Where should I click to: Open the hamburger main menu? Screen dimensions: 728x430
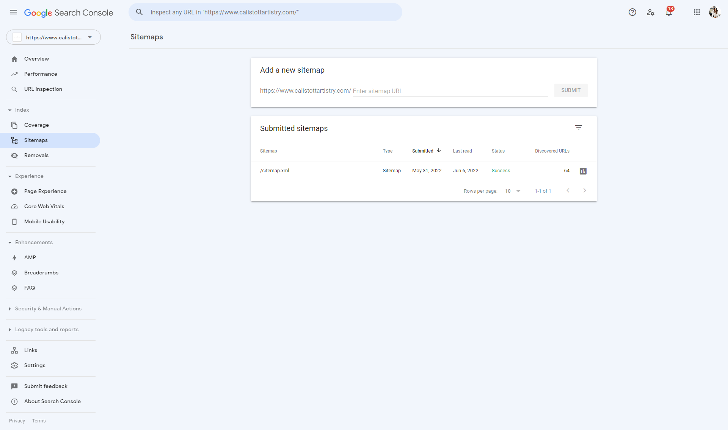tap(14, 12)
